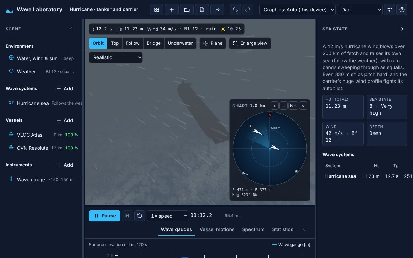Click the Tp column header

coord(396,166)
